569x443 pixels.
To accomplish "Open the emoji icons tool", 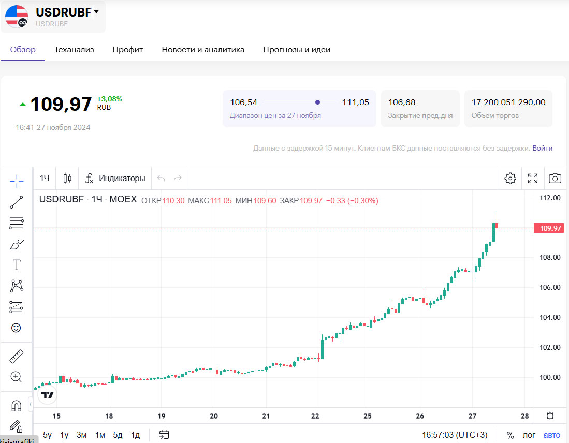I will (17, 328).
